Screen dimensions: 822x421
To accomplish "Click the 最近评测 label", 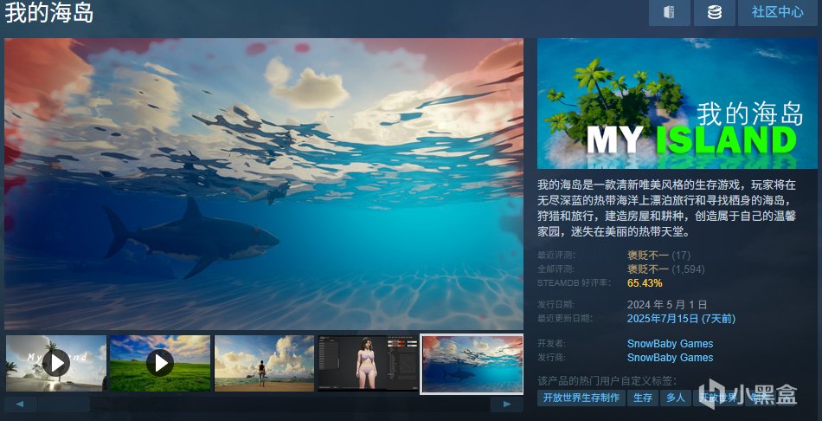I will (x=556, y=256).
